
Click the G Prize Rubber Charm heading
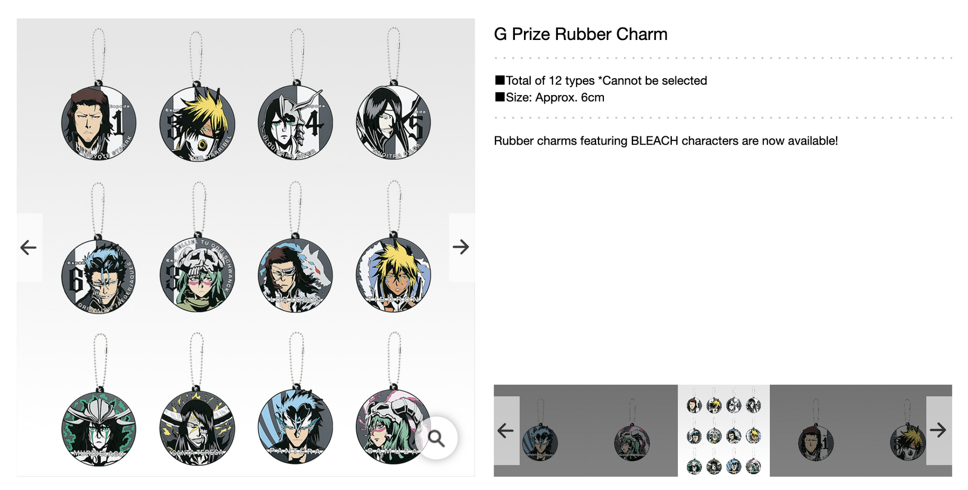coord(580,35)
